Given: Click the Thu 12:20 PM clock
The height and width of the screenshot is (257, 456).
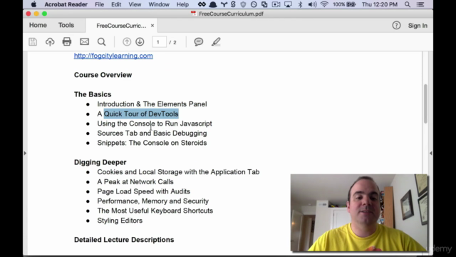Looking at the screenshot, I should (380, 4).
